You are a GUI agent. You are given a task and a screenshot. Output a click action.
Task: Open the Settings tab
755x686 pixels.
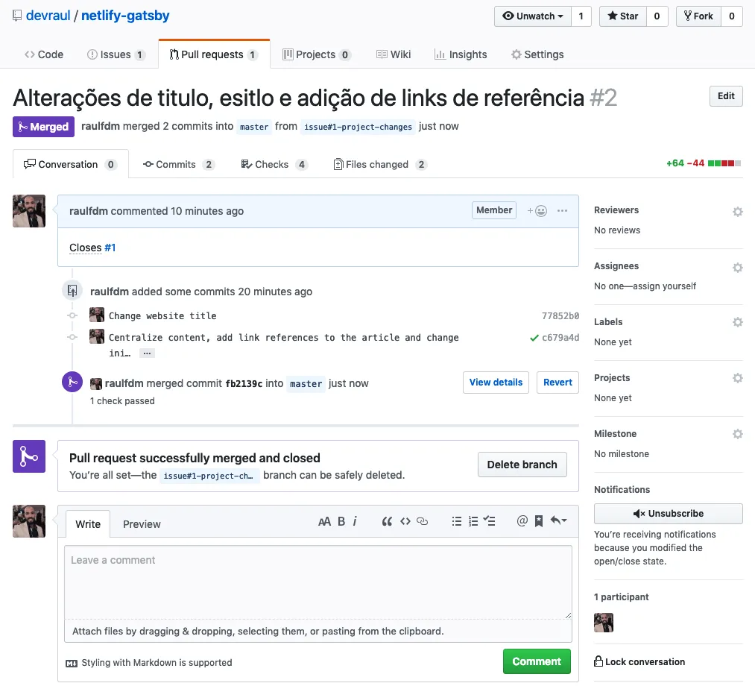click(x=537, y=54)
